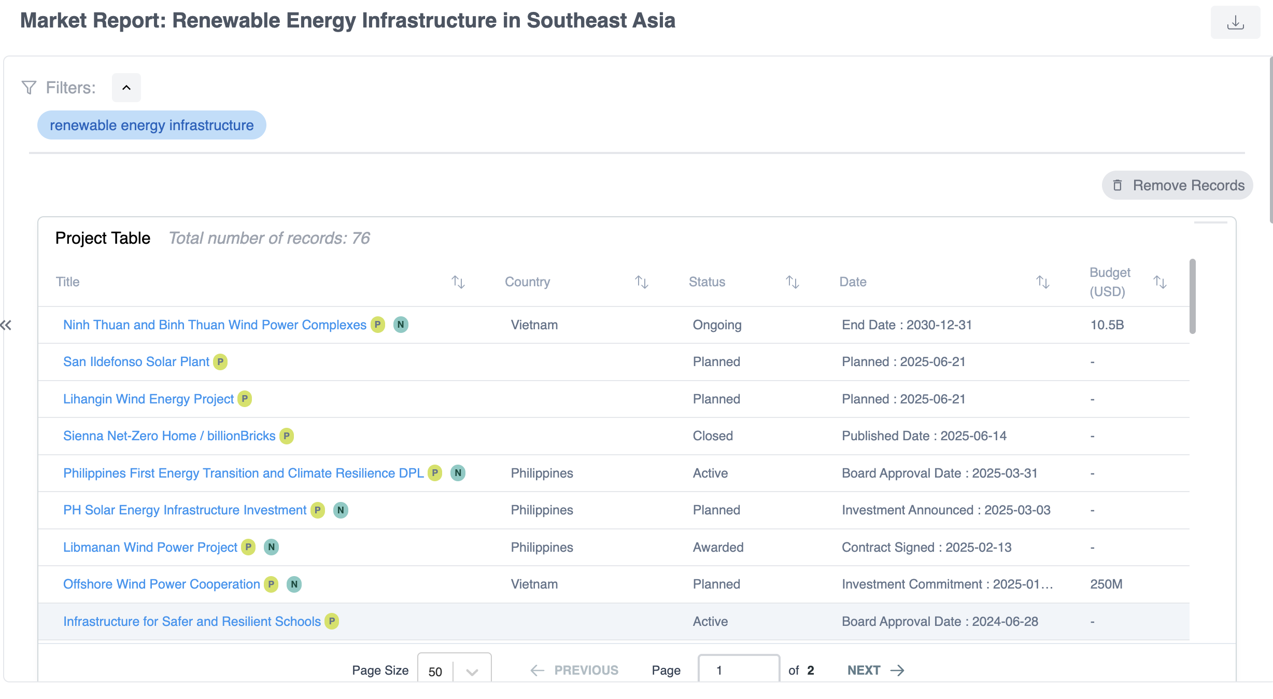Select the renewable energy infrastructure filter chip
This screenshot has height=699, width=1273.
pos(151,125)
